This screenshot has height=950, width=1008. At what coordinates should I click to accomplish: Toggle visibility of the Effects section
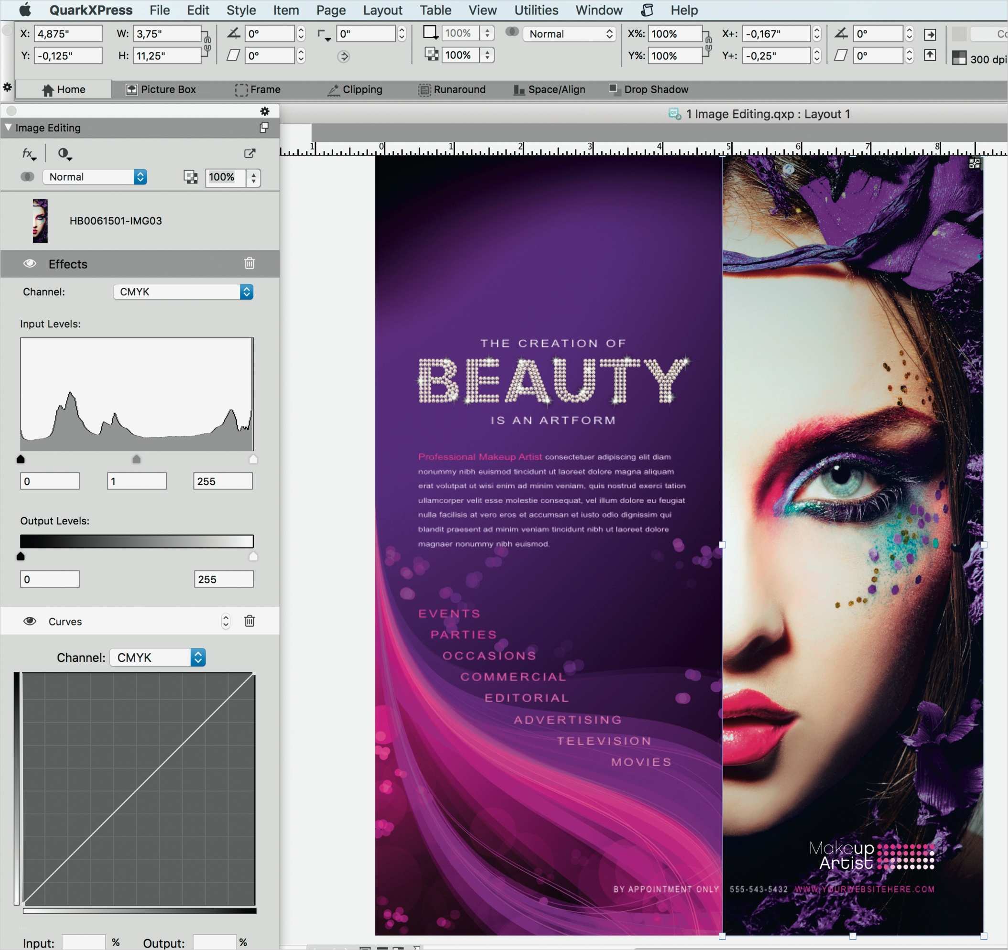(x=30, y=264)
